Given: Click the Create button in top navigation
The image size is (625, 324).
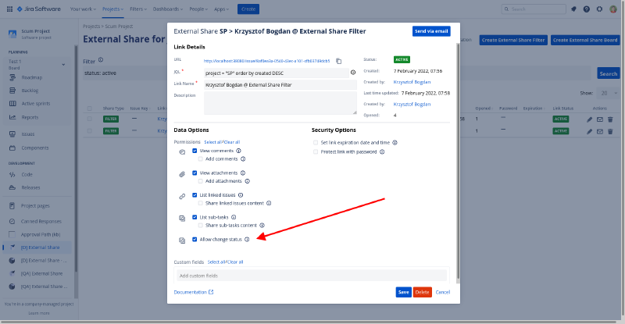Looking at the screenshot, I should click(x=248, y=9).
